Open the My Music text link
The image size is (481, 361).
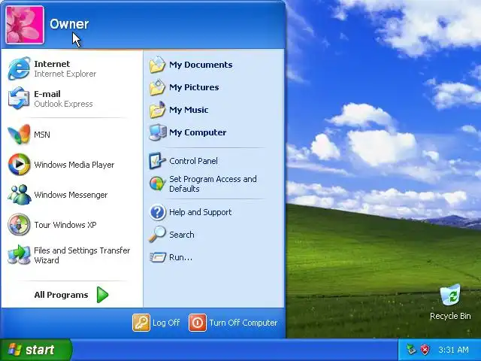point(189,110)
